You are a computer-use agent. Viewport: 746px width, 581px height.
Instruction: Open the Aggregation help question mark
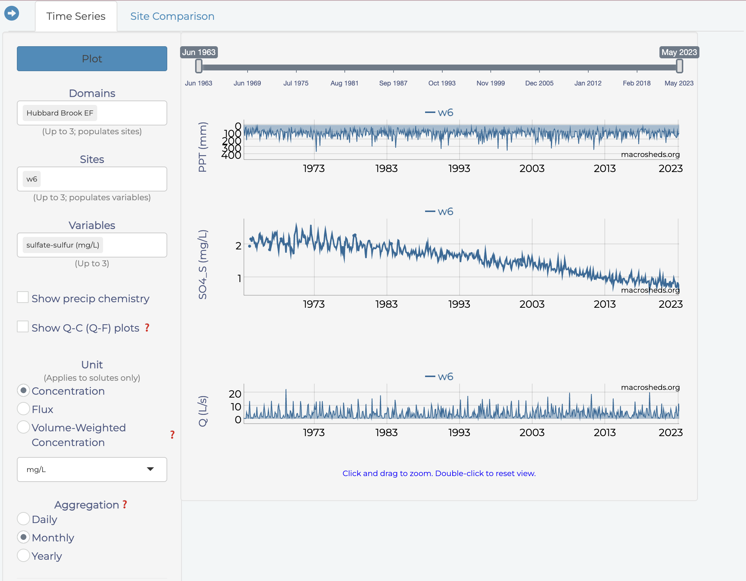point(124,504)
